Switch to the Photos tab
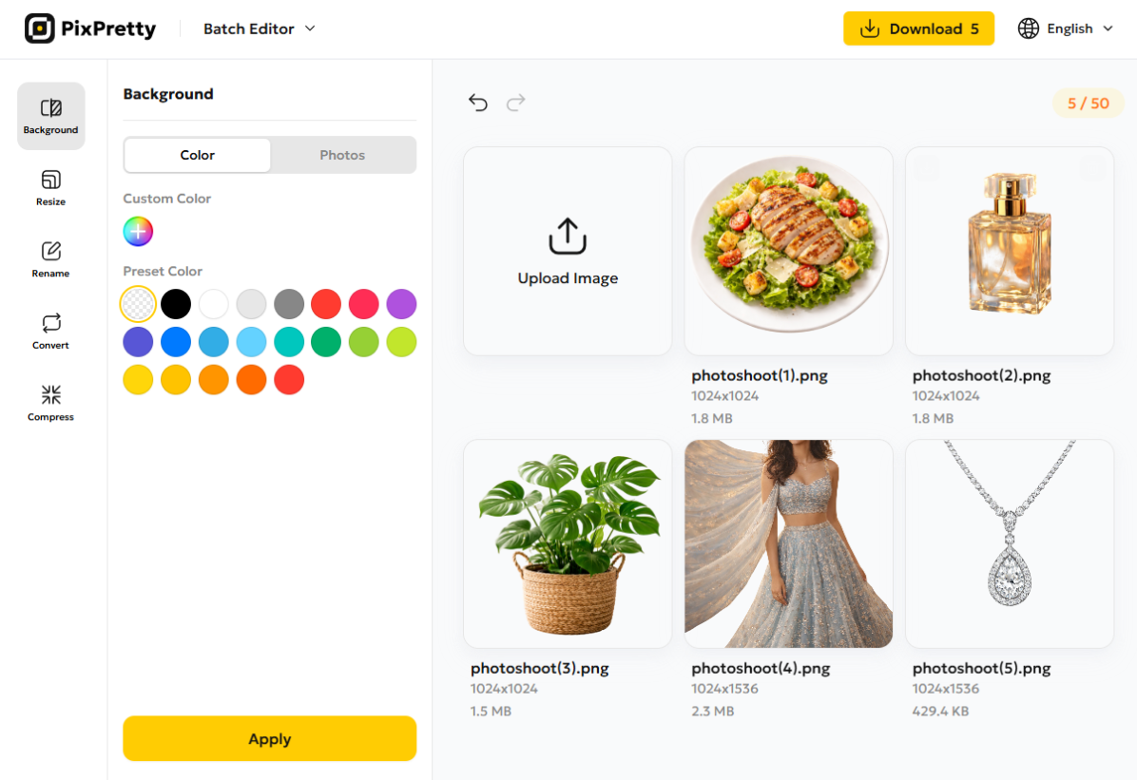This screenshot has width=1137, height=780. click(342, 155)
